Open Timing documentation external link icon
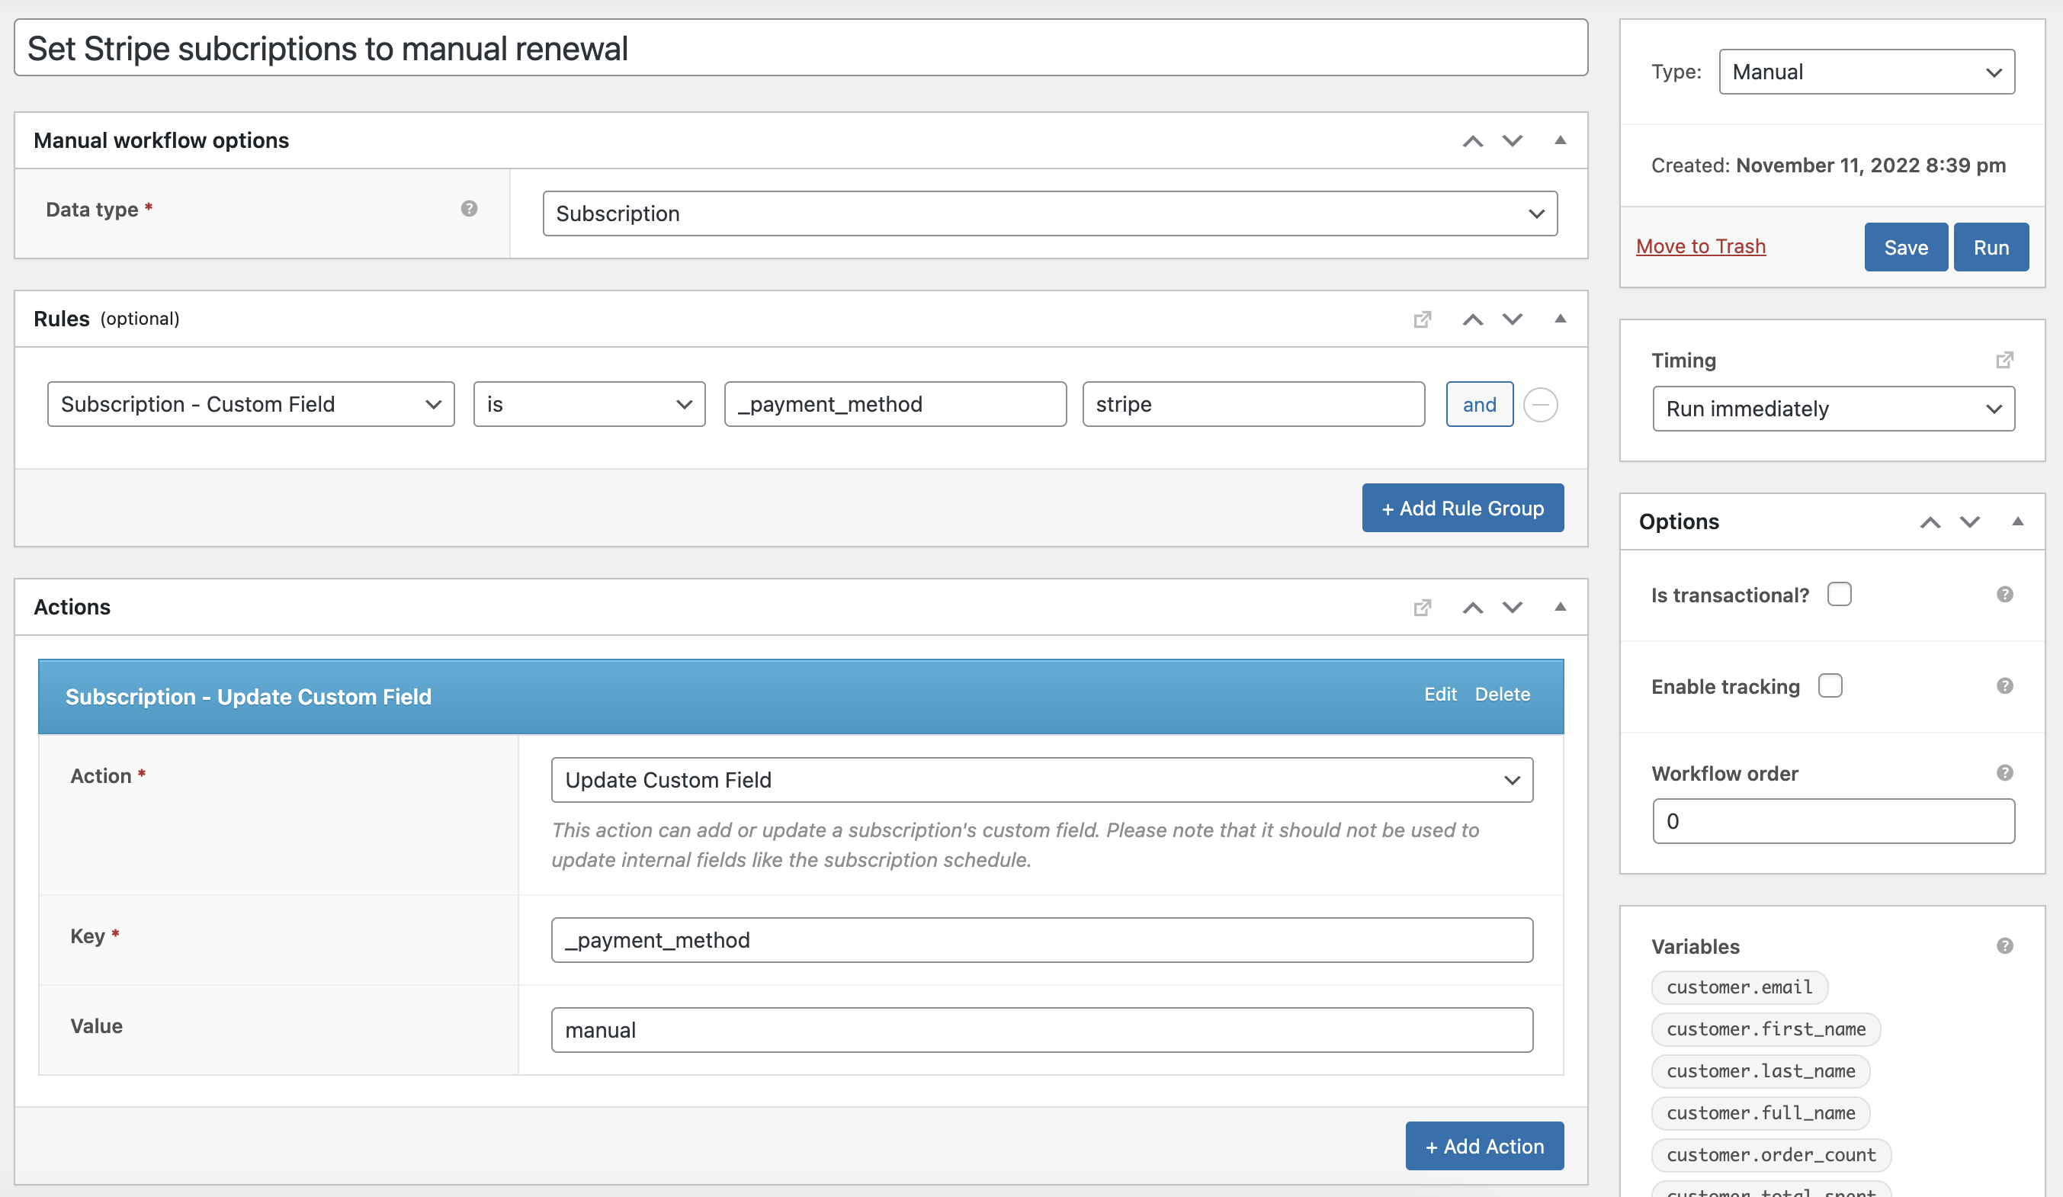The height and width of the screenshot is (1197, 2063). (x=2004, y=361)
